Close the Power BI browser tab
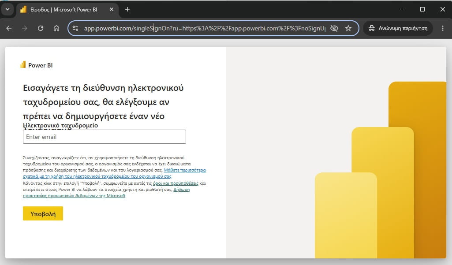452x265 pixels. (112, 10)
